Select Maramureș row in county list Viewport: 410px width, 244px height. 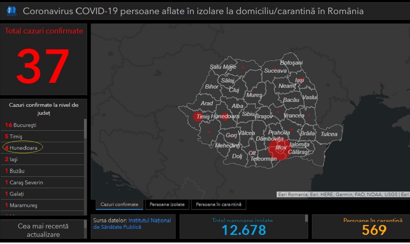pos(23,205)
